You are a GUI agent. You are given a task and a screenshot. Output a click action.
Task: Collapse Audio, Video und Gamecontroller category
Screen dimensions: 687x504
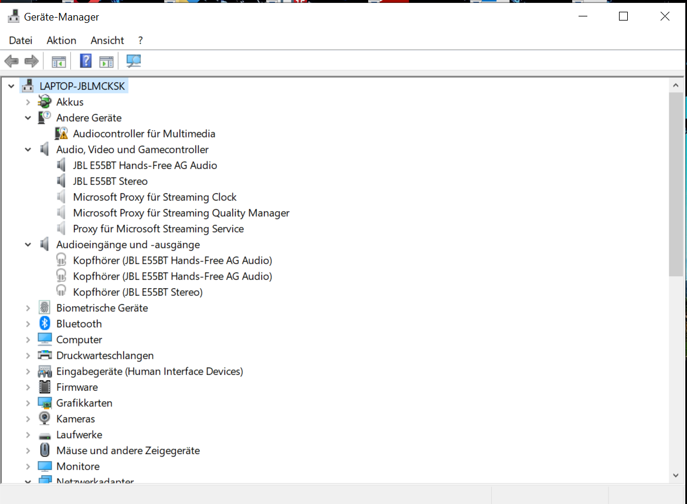(x=28, y=149)
